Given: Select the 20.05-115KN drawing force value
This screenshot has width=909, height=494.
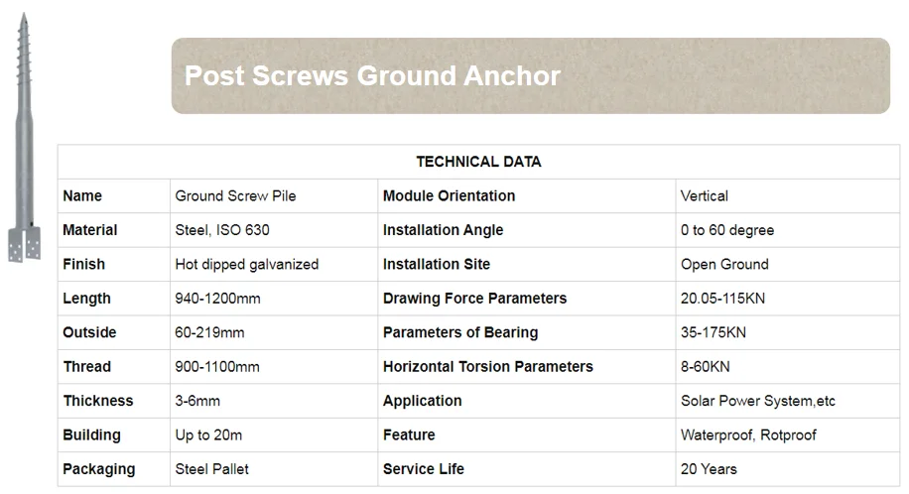Looking at the screenshot, I should [x=722, y=299].
